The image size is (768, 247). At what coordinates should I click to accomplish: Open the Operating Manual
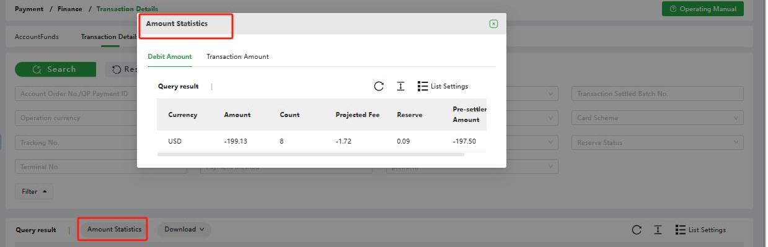703,9
